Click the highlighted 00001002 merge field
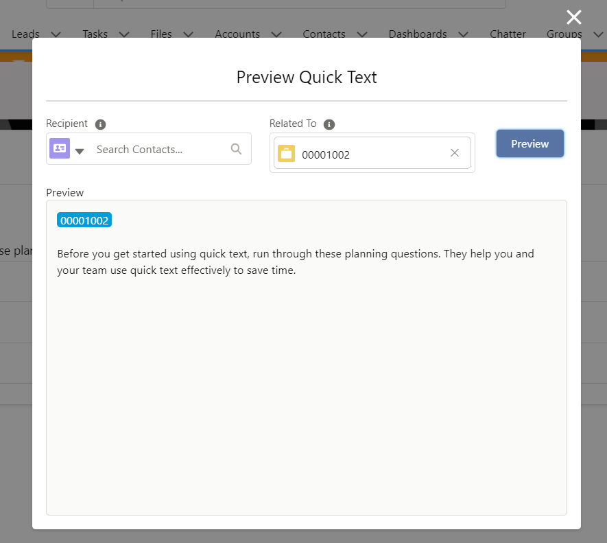 click(84, 220)
